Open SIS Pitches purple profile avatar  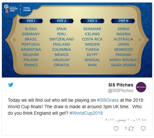pyautogui.click(x=141, y=87)
